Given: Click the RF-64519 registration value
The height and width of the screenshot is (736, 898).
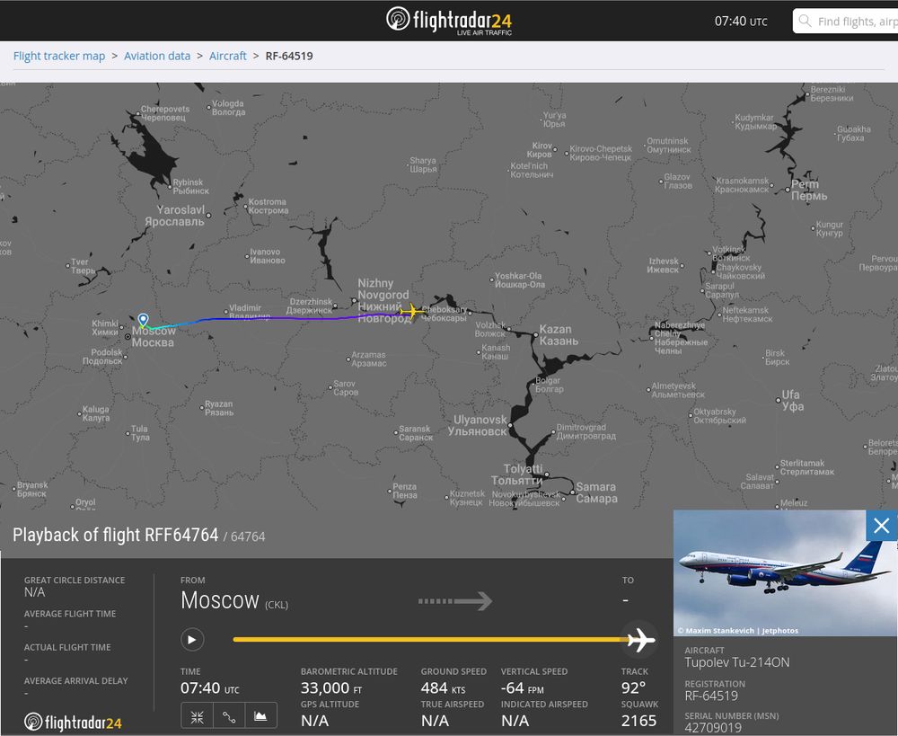Looking at the screenshot, I should coord(711,696).
